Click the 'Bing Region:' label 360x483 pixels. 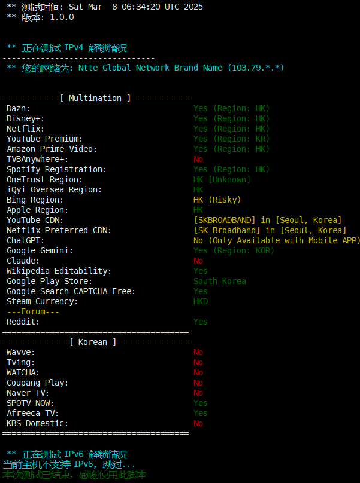pyautogui.click(x=35, y=200)
